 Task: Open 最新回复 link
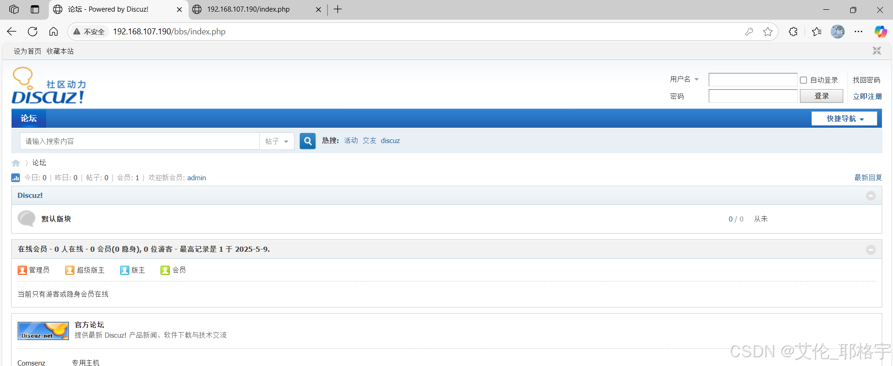tap(868, 177)
